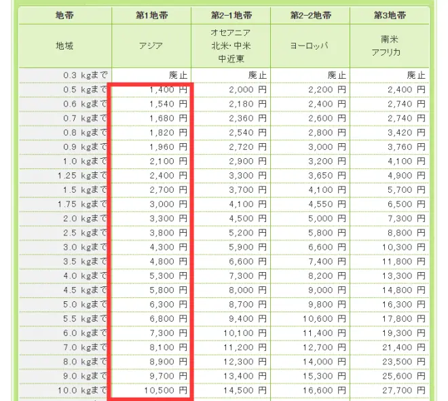
Task: Select 12,300 円 in the 8.0 kg row
Action: [x=245, y=362]
